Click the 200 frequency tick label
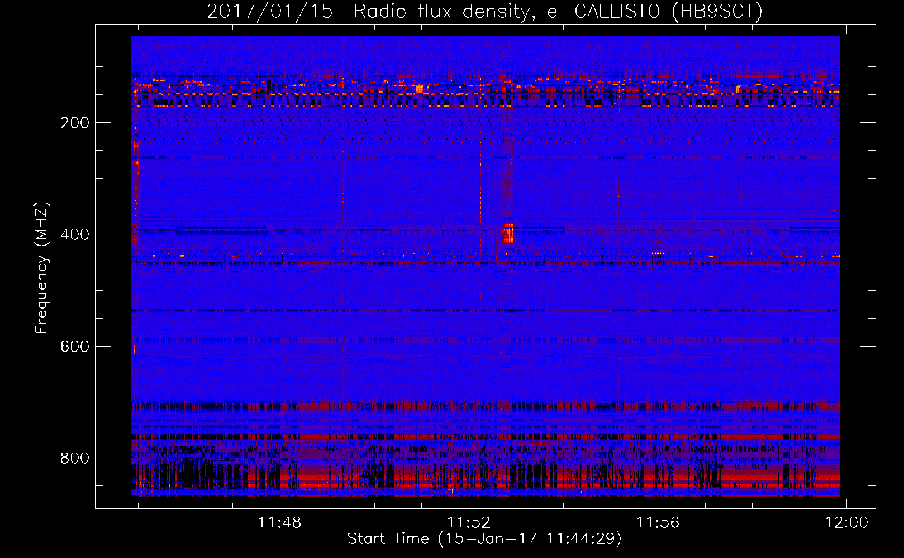Viewport: 904px width, 558px height. pos(75,123)
